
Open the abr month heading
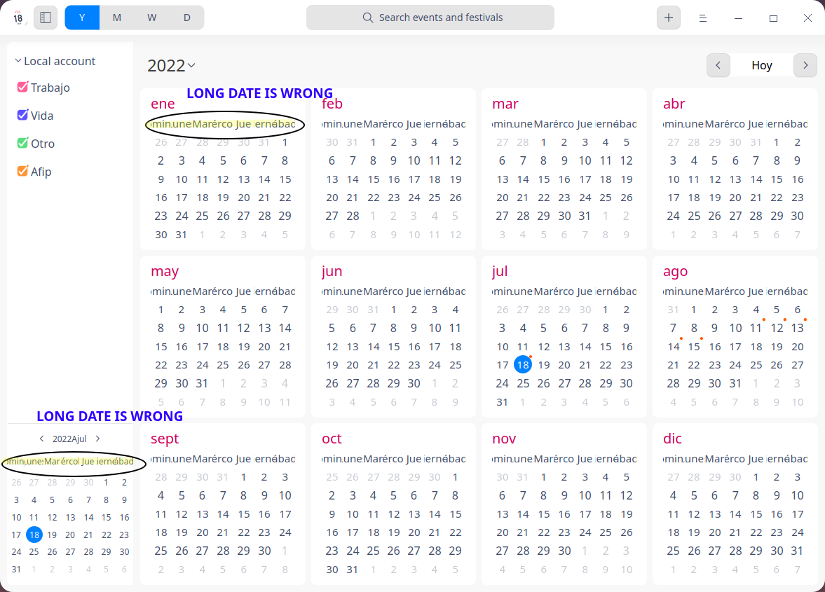click(x=674, y=104)
